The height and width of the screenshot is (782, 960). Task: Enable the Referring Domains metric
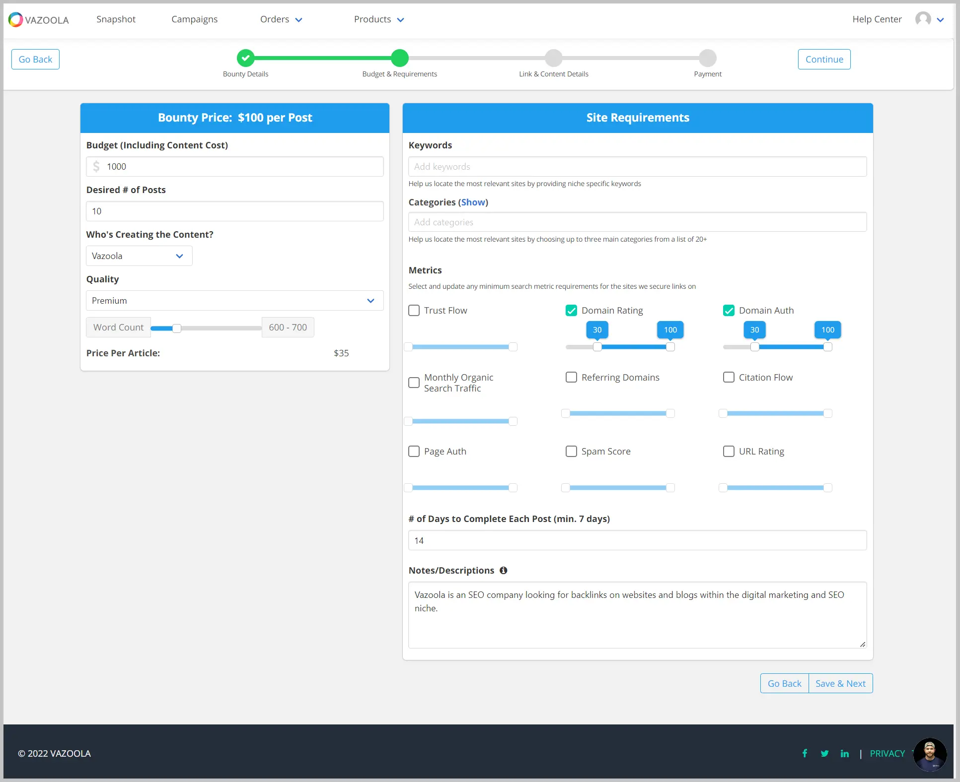point(571,377)
